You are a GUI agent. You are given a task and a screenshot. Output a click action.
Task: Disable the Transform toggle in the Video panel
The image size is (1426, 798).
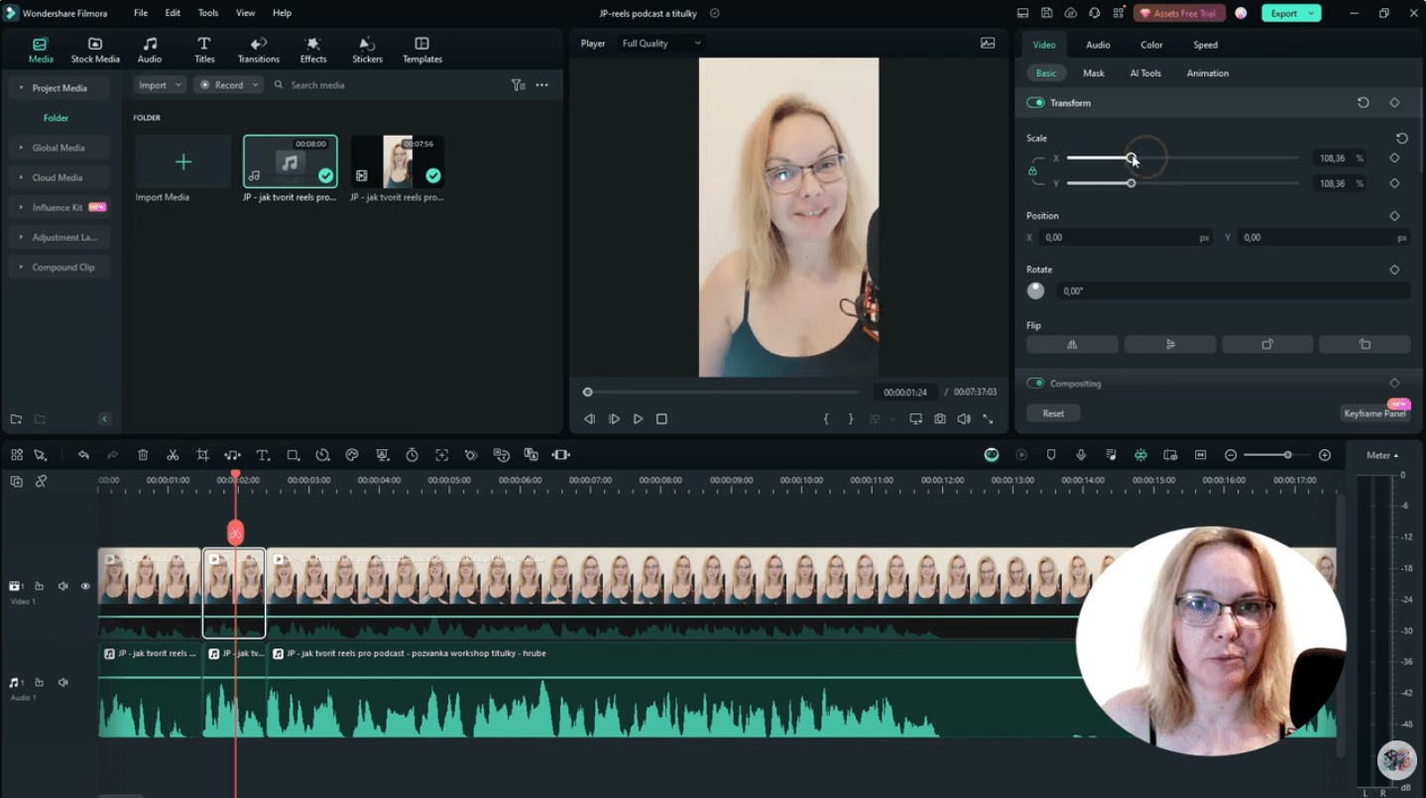1035,102
